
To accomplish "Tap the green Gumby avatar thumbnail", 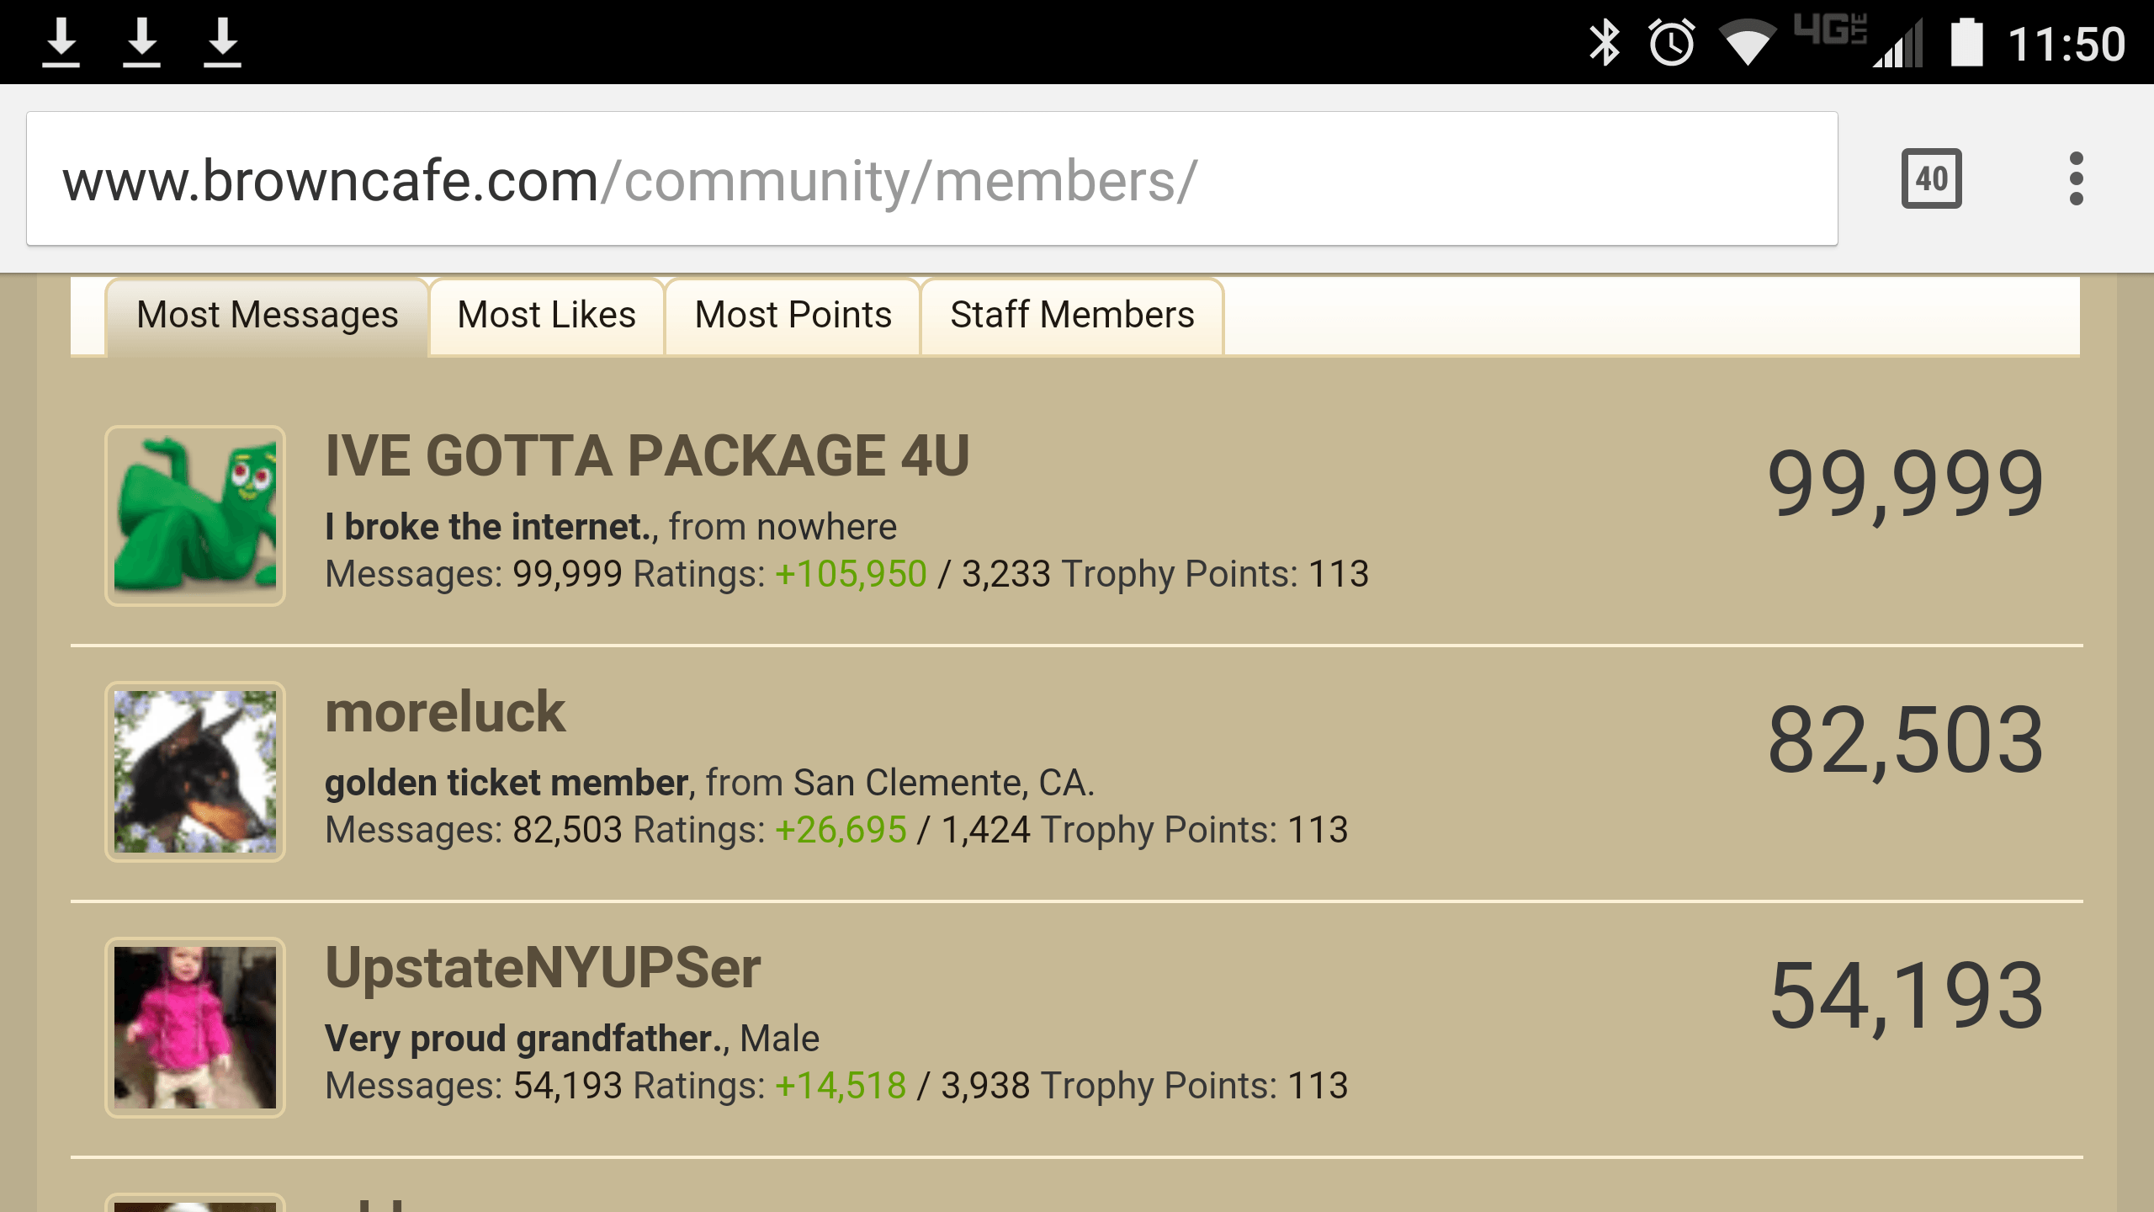I will [195, 516].
